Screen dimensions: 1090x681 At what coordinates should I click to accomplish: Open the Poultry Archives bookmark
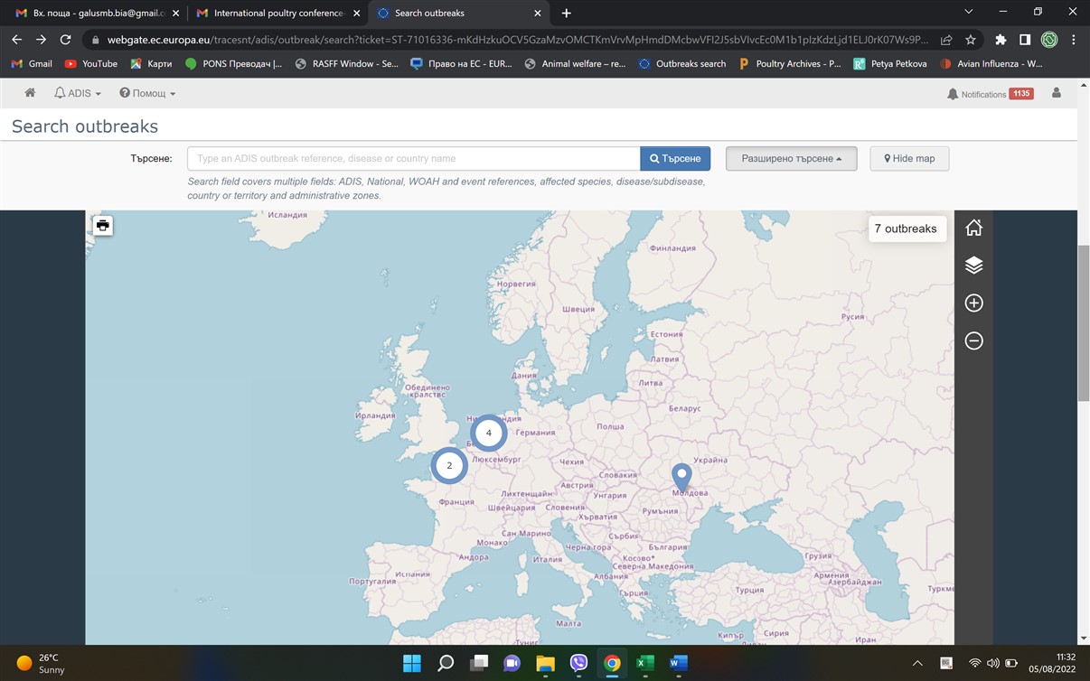(790, 64)
